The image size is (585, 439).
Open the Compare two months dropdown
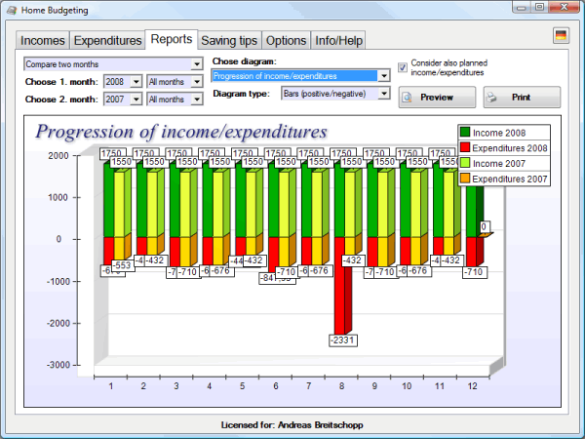197,64
